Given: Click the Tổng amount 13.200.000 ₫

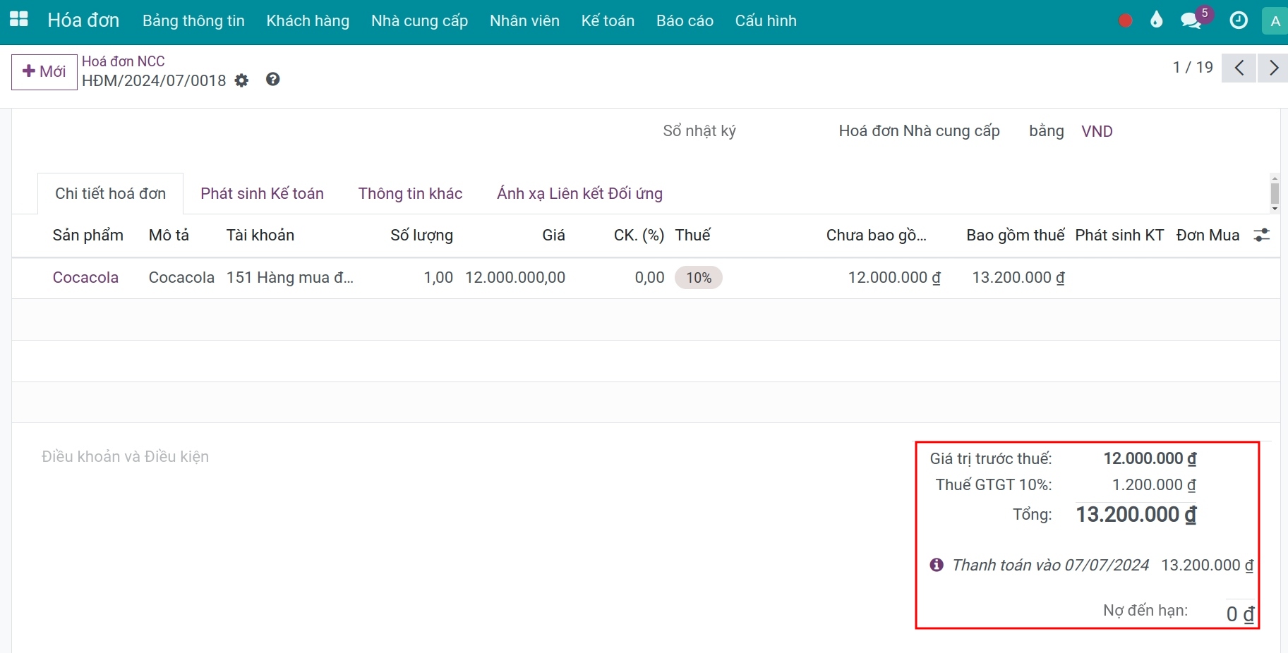Looking at the screenshot, I should (x=1136, y=515).
